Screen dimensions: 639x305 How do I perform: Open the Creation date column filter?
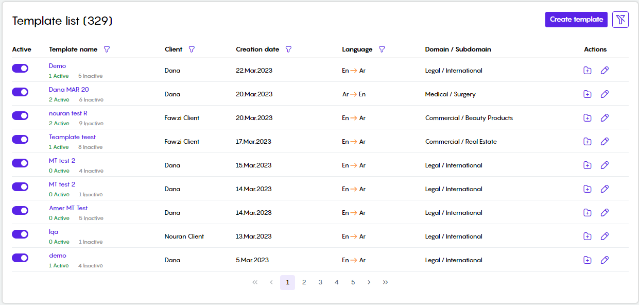[288, 49]
